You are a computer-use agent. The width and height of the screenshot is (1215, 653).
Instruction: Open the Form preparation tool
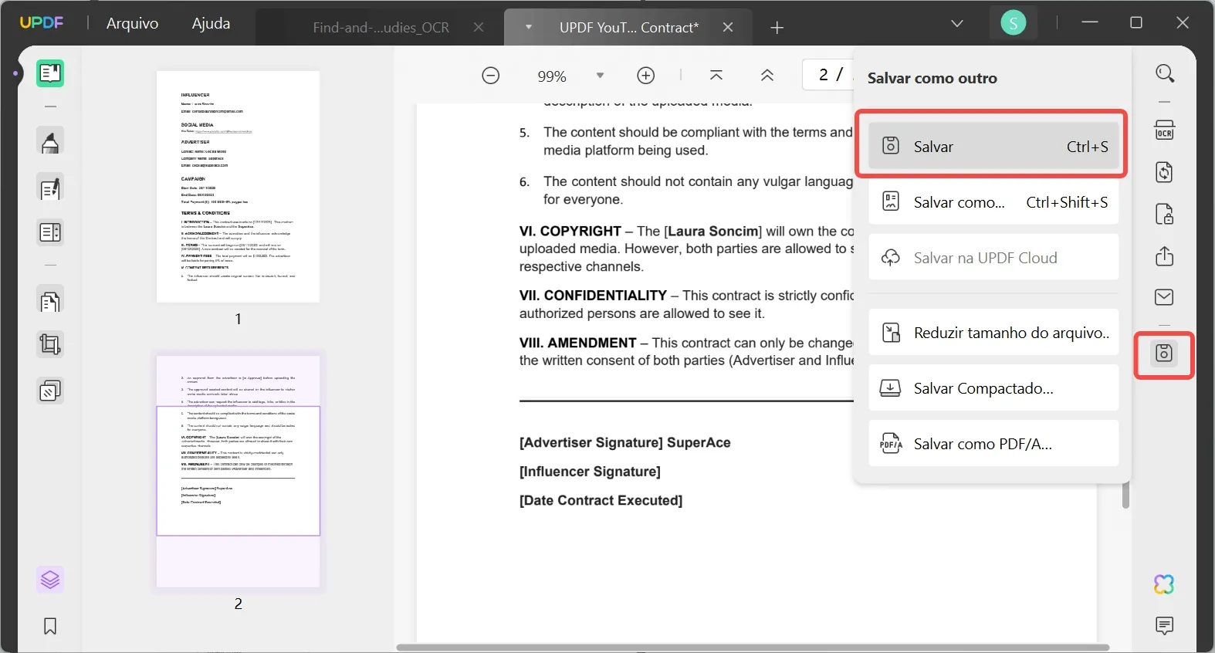click(x=50, y=232)
